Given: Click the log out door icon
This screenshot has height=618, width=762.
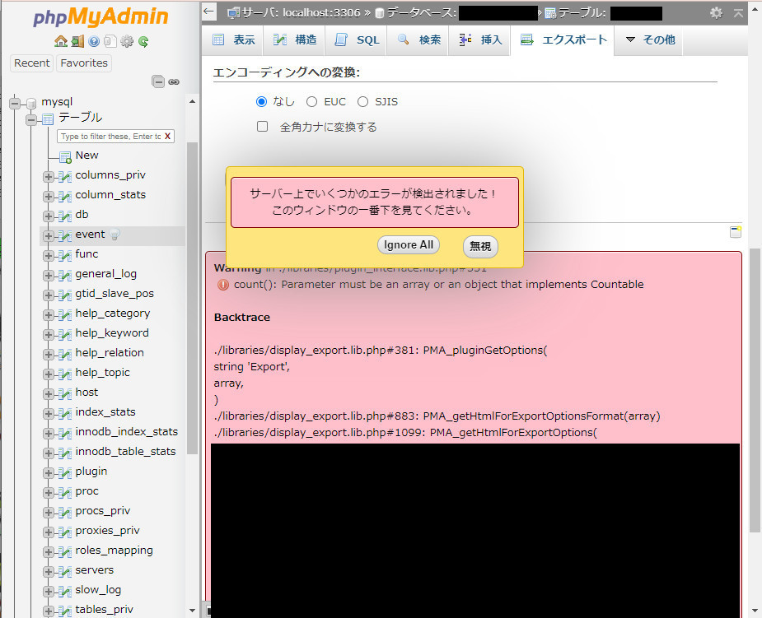Looking at the screenshot, I should coord(78,41).
